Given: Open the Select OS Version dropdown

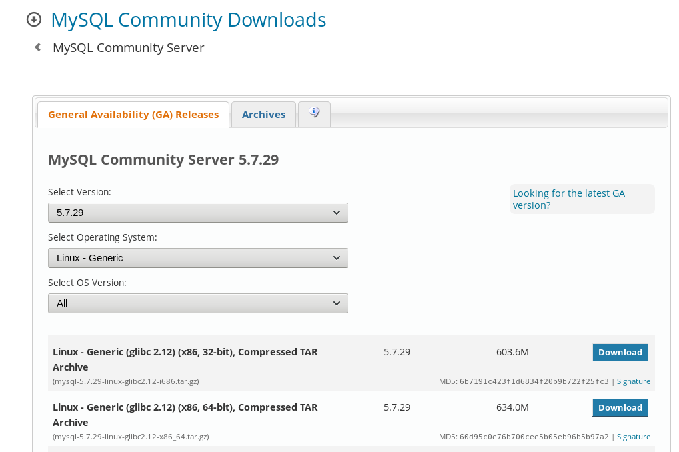Looking at the screenshot, I should point(198,303).
